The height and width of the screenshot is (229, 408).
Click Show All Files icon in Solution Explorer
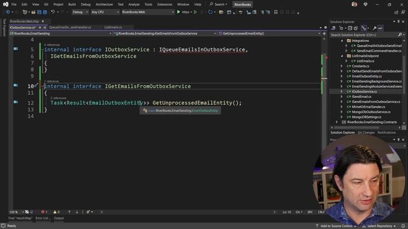click(356, 28)
